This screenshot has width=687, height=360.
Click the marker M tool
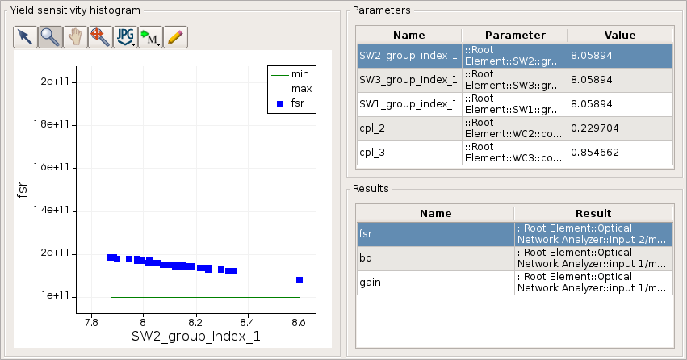(150, 37)
